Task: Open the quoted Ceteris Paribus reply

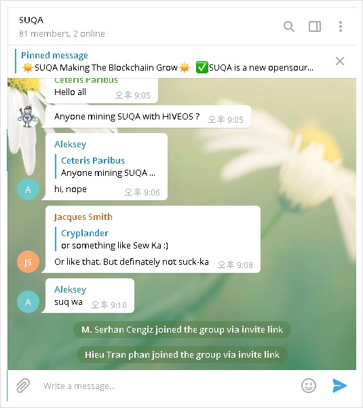Action: point(108,166)
